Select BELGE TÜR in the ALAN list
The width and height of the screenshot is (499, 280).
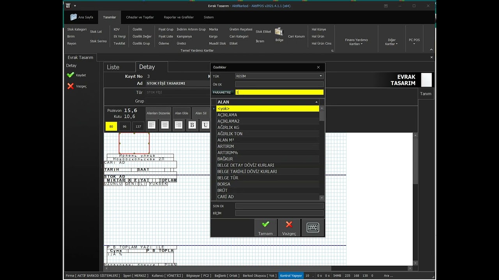(x=267, y=178)
